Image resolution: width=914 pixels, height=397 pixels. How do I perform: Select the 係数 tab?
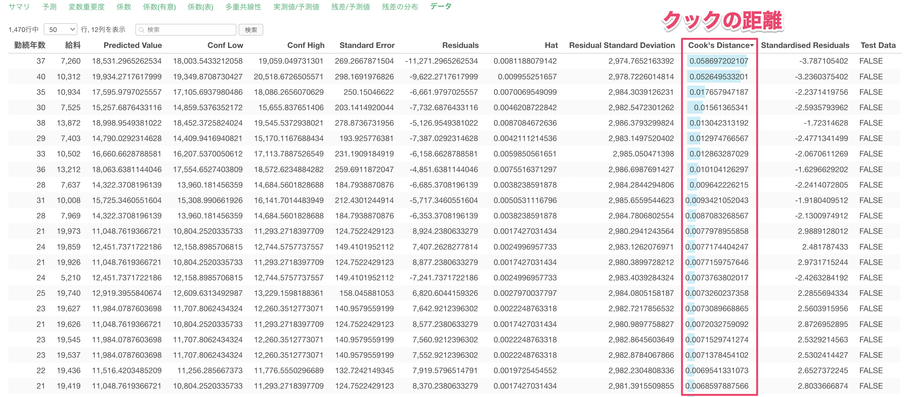124,7
